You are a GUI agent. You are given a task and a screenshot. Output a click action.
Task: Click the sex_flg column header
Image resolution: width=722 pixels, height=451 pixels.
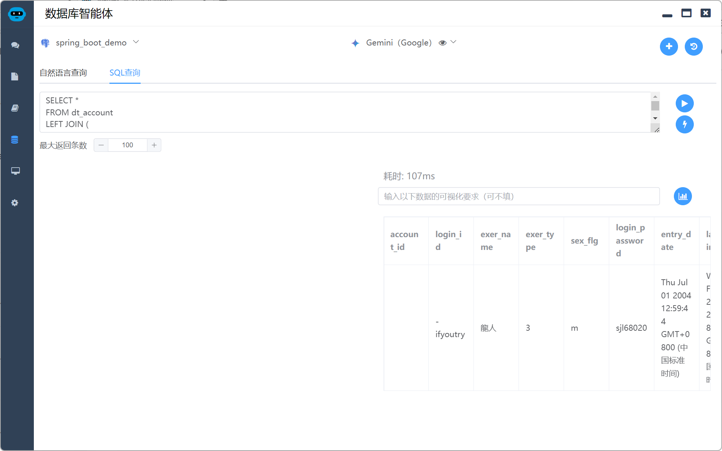(586, 241)
